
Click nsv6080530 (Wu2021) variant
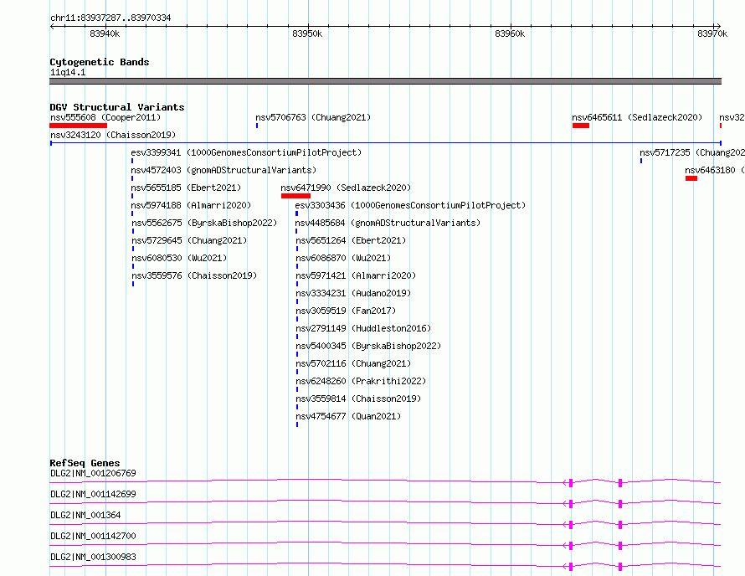point(180,258)
